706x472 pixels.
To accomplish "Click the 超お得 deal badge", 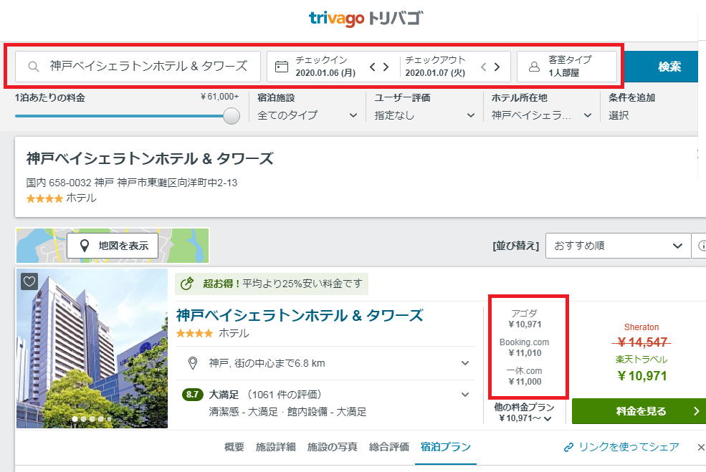I will pyautogui.click(x=272, y=284).
